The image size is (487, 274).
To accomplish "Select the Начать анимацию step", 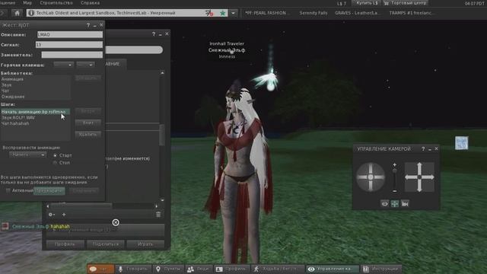I will (x=36, y=112).
